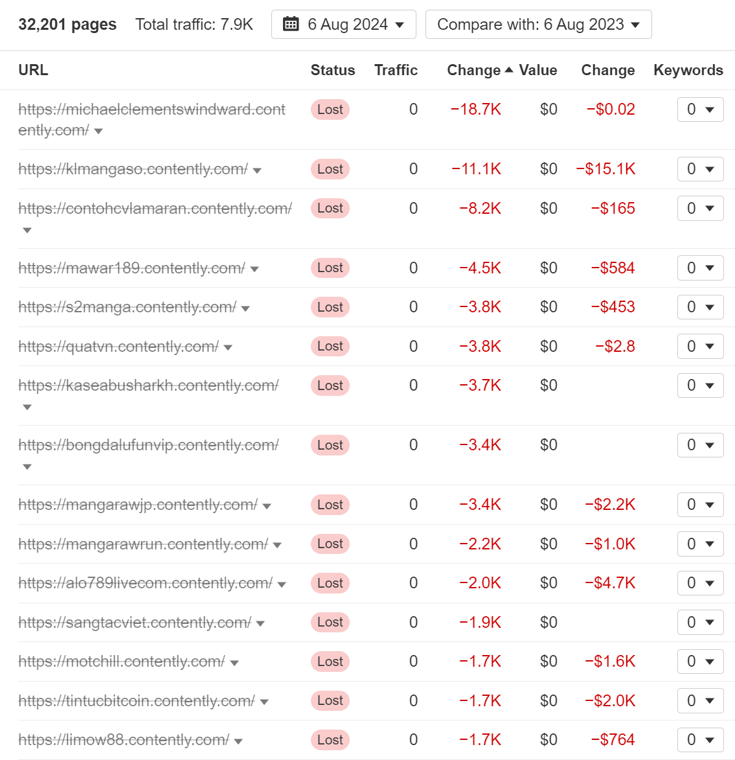Select the Traffic column header

(396, 70)
